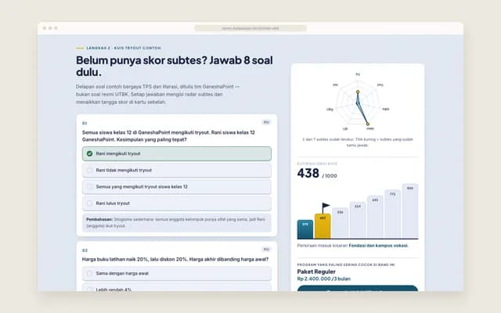Click the yellow highlighted score bar

click(323, 226)
